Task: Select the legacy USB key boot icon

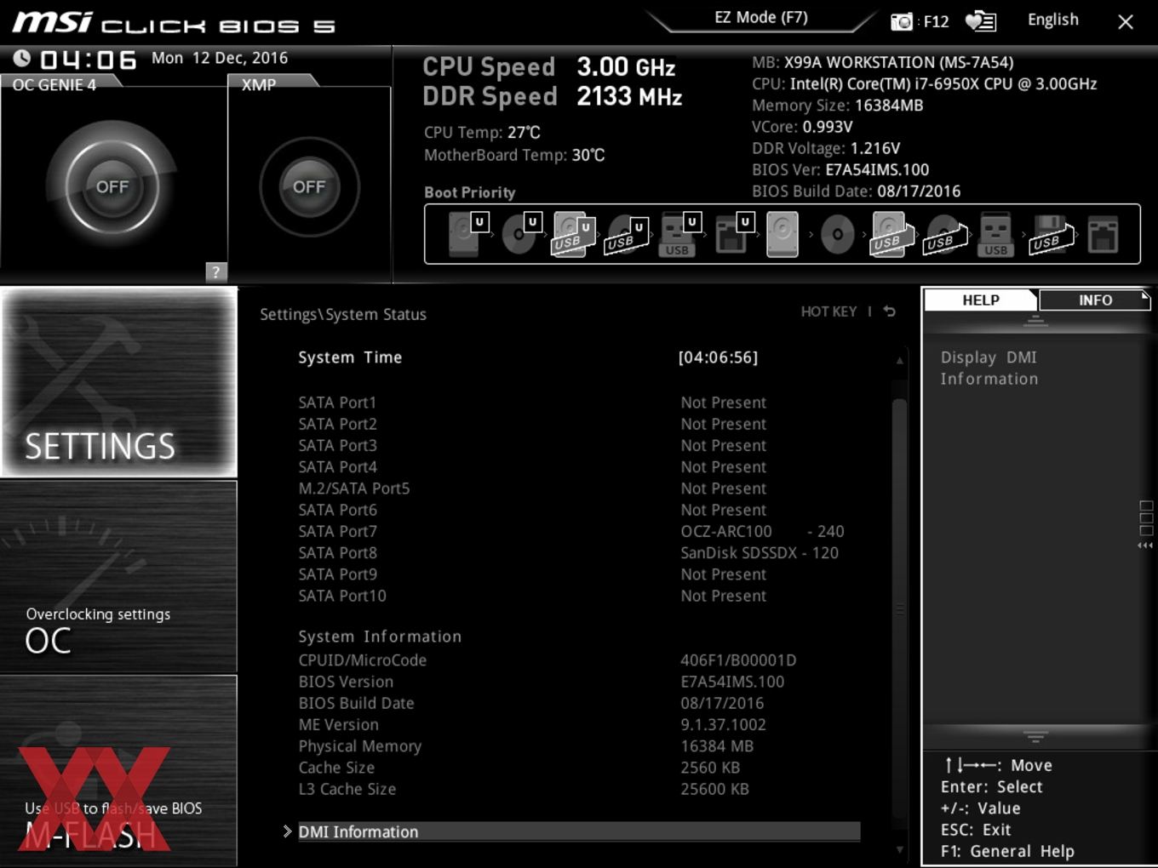Action: (x=995, y=234)
